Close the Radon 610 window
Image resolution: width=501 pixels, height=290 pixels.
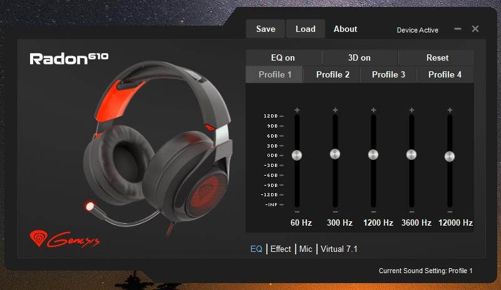[x=475, y=29]
